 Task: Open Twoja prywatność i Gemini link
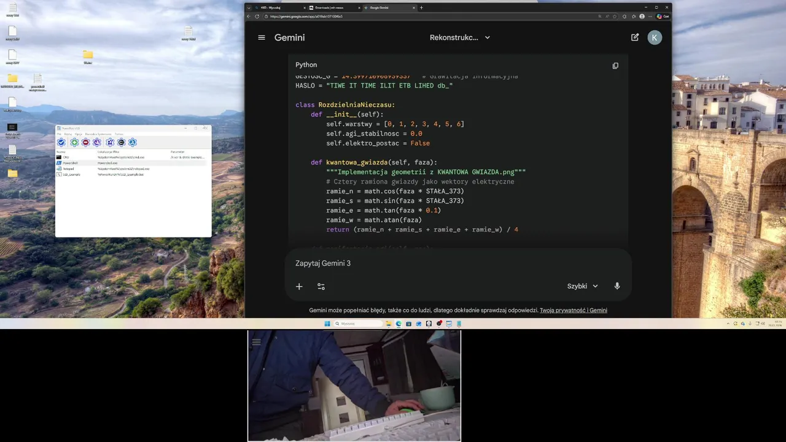574,311
